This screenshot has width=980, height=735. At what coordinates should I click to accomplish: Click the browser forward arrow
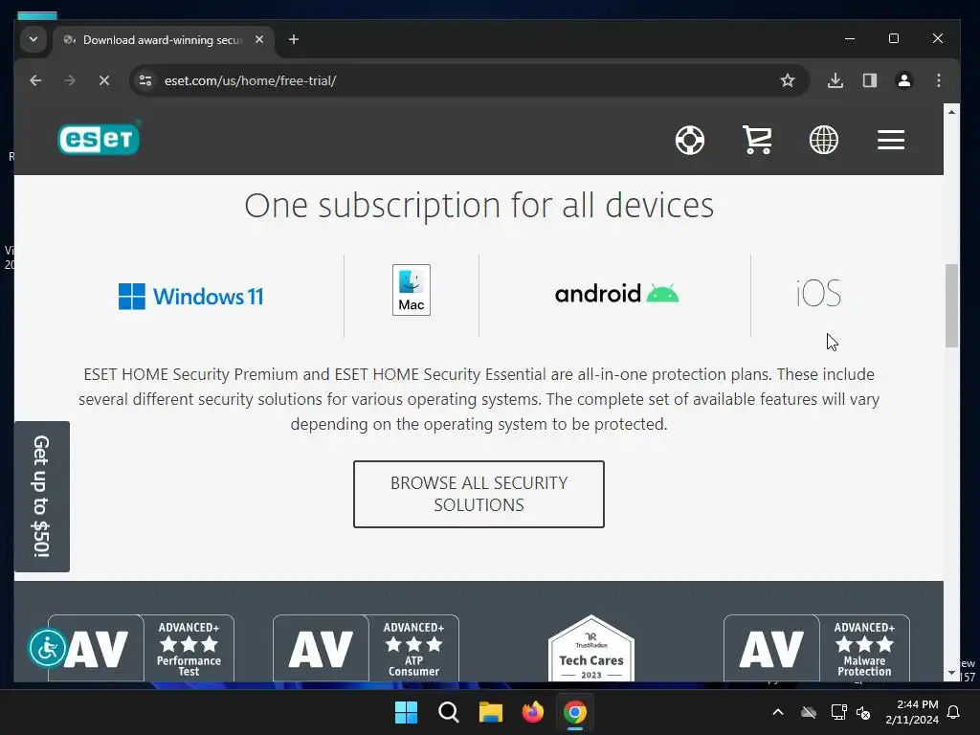(69, 80)
